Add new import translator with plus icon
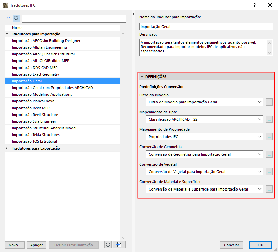This screenshot has width=278, height=252. click(x=116, y=34)
